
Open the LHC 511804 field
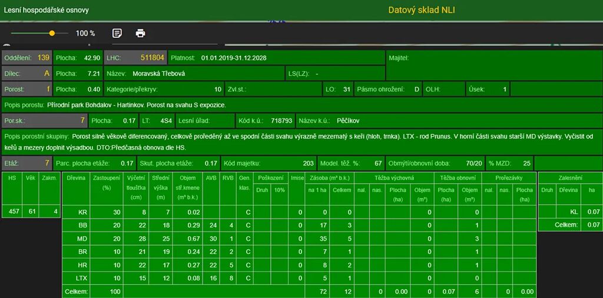(x=135, y=58)
